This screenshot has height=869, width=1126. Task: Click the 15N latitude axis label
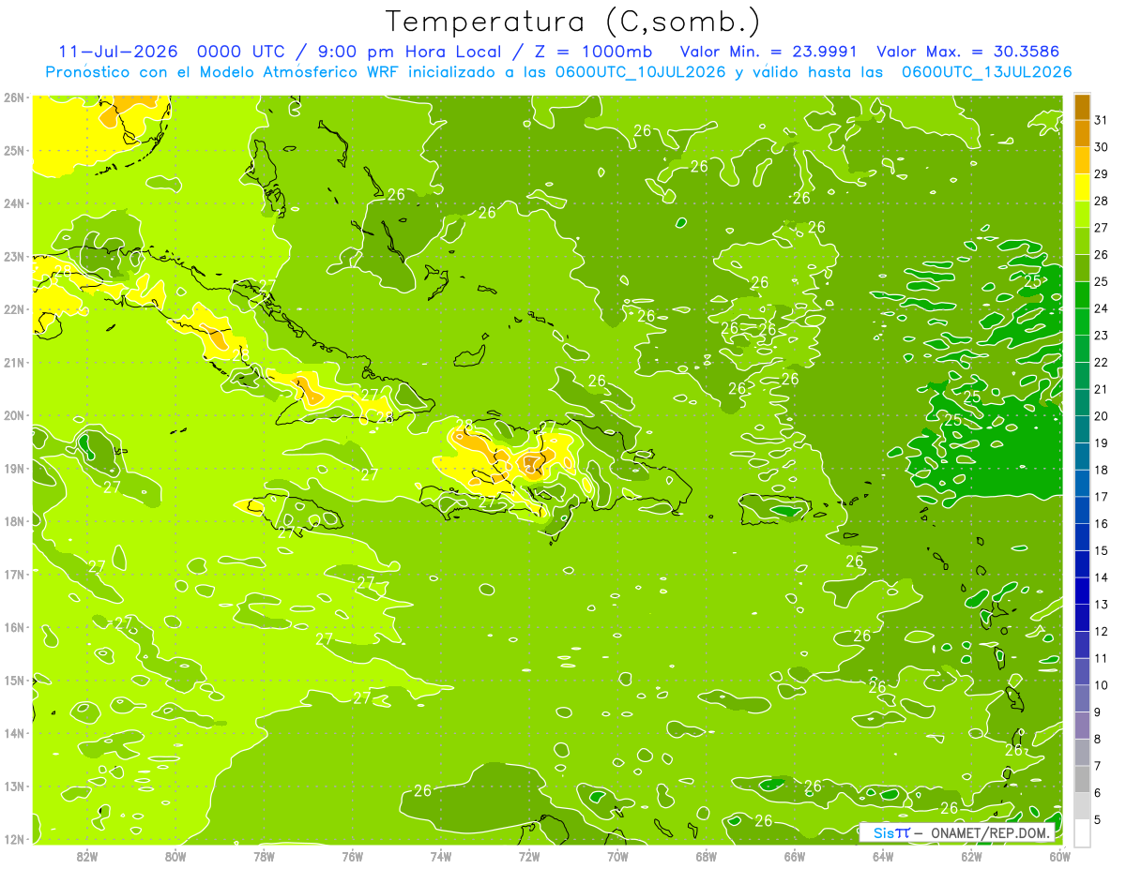pos(13,680)
